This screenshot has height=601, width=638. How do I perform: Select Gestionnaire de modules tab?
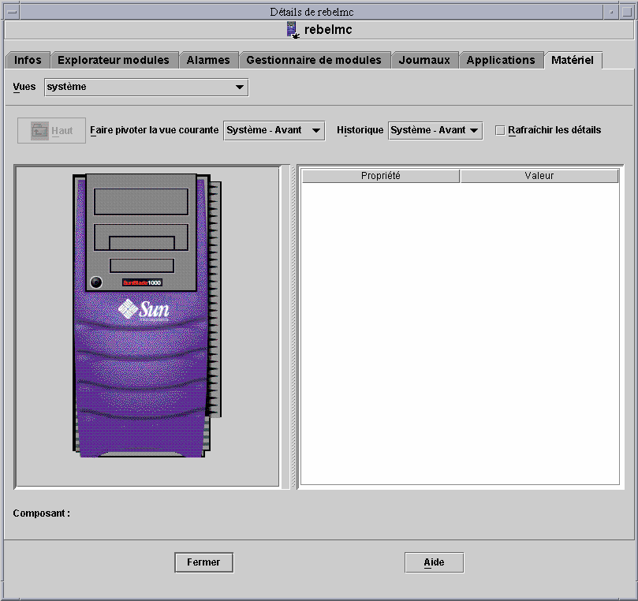click(314, 60)
